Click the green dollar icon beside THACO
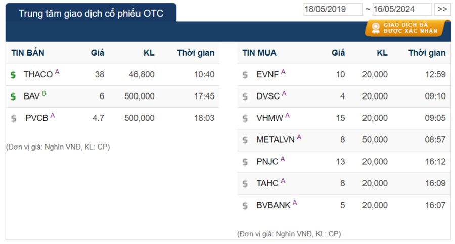This screenshot has height=244, width=455. [13, 75]
